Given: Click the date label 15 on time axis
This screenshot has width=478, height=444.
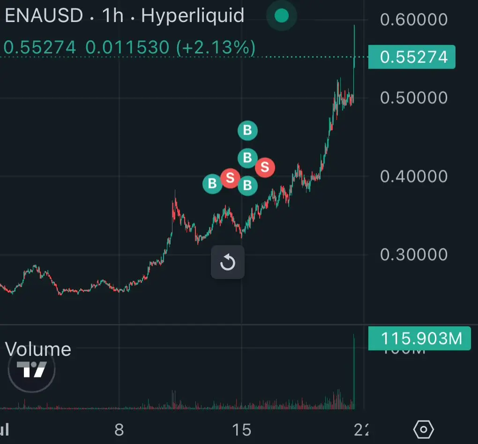Looking at the screenshot, I should point(241,430).
